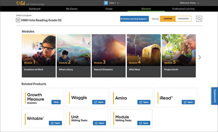Click the Writable card title
Viewport: 218px width, 132px height.
pyautogui.click(x=35, y=118)
